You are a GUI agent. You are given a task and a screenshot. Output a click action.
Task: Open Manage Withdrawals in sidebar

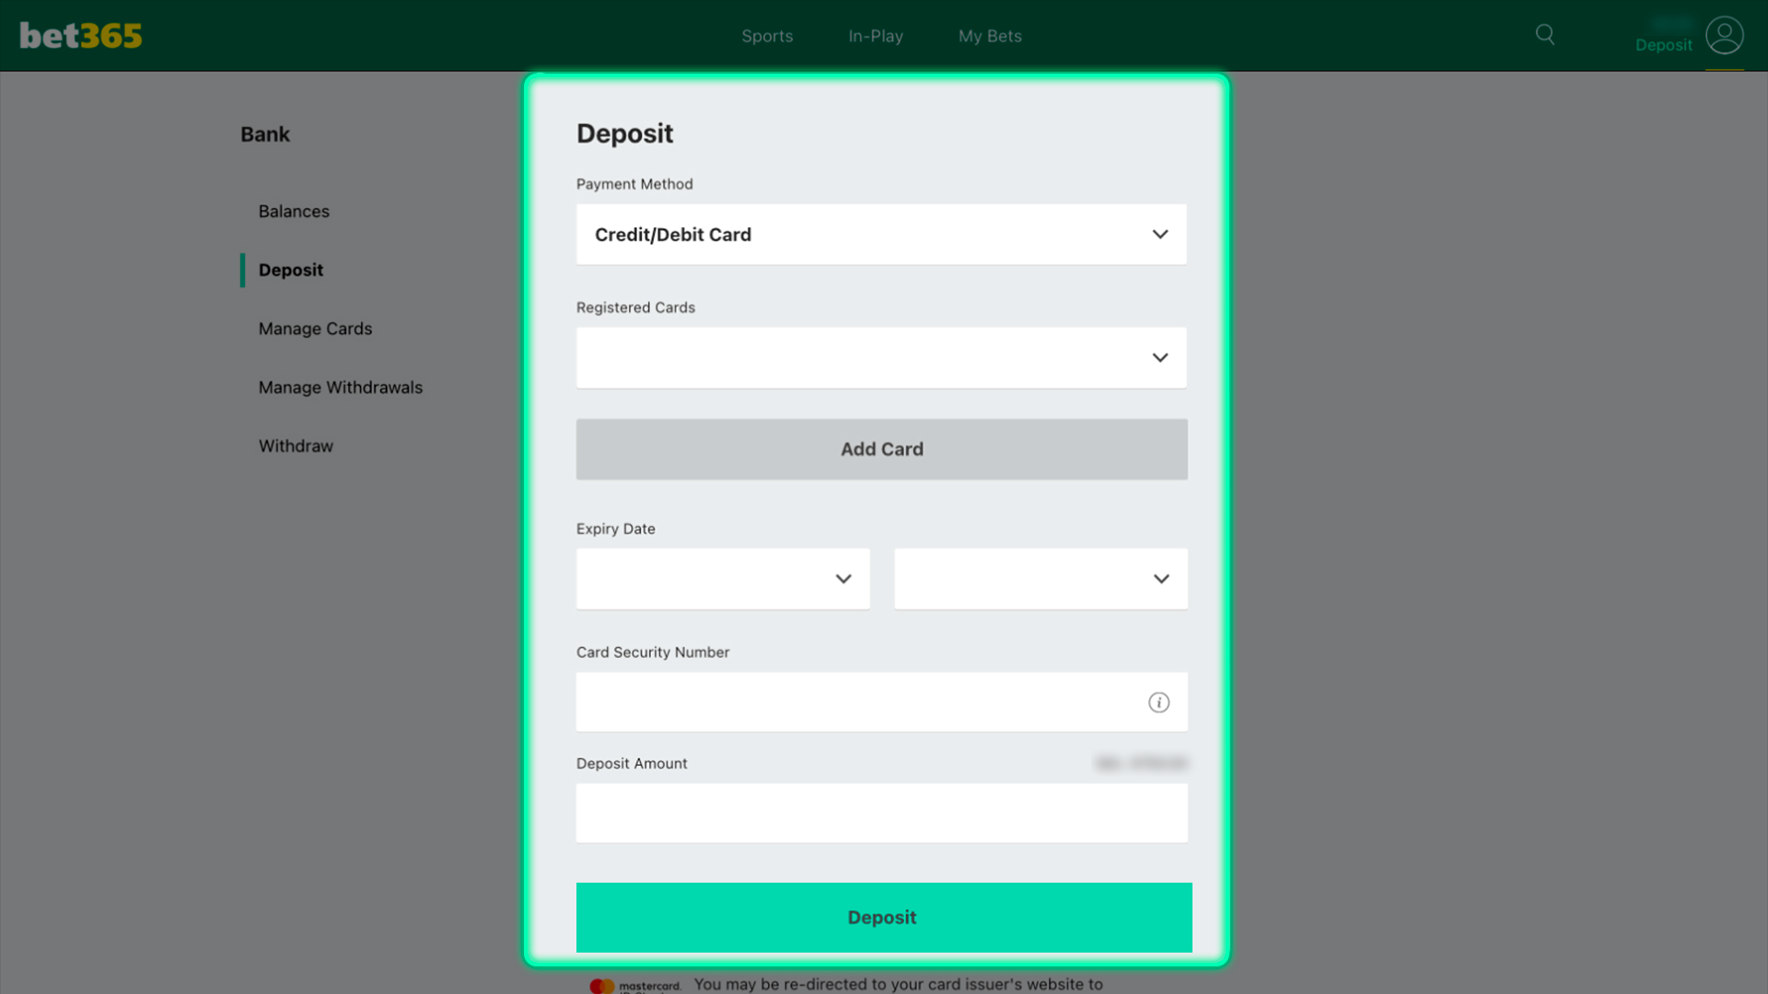click(x=341, y=387)
